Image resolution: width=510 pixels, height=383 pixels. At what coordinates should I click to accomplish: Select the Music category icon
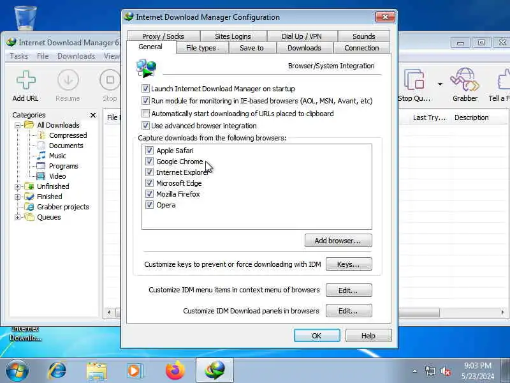point(41,155)
